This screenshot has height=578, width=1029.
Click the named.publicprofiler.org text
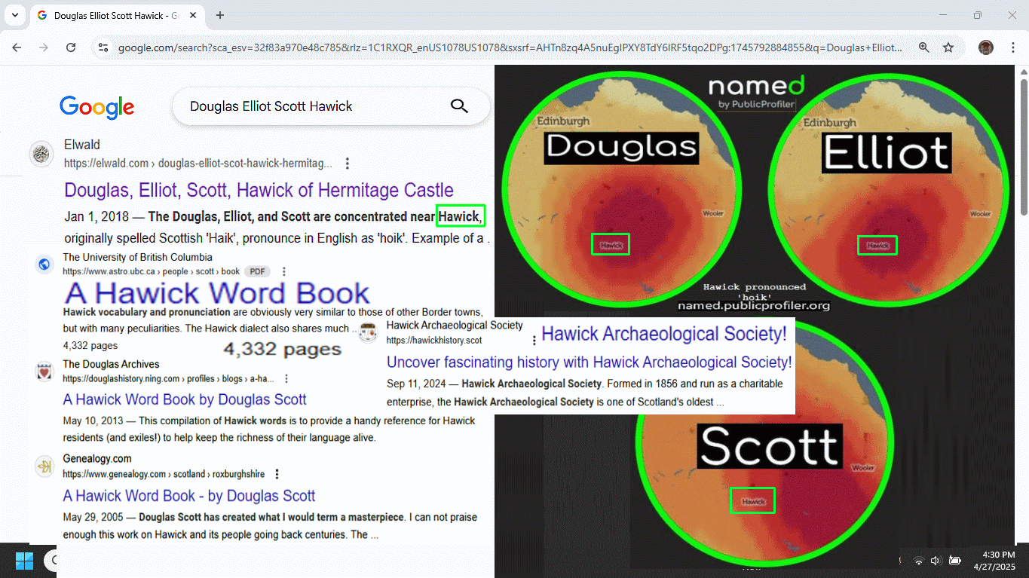coord(753,306)
